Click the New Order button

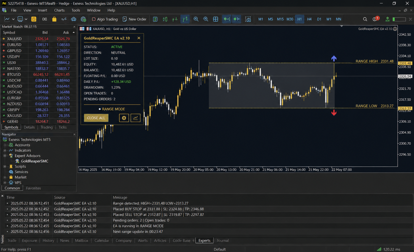coord(135,19)
